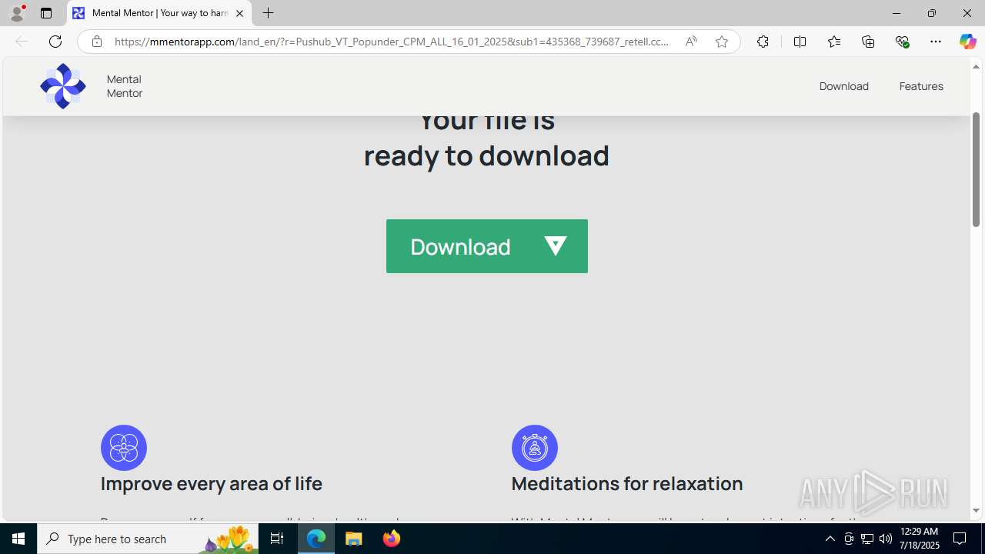Close the Mental Mentor tab
Image resolution: width=985 pixels, height=554 pixels.
[239, 13]
